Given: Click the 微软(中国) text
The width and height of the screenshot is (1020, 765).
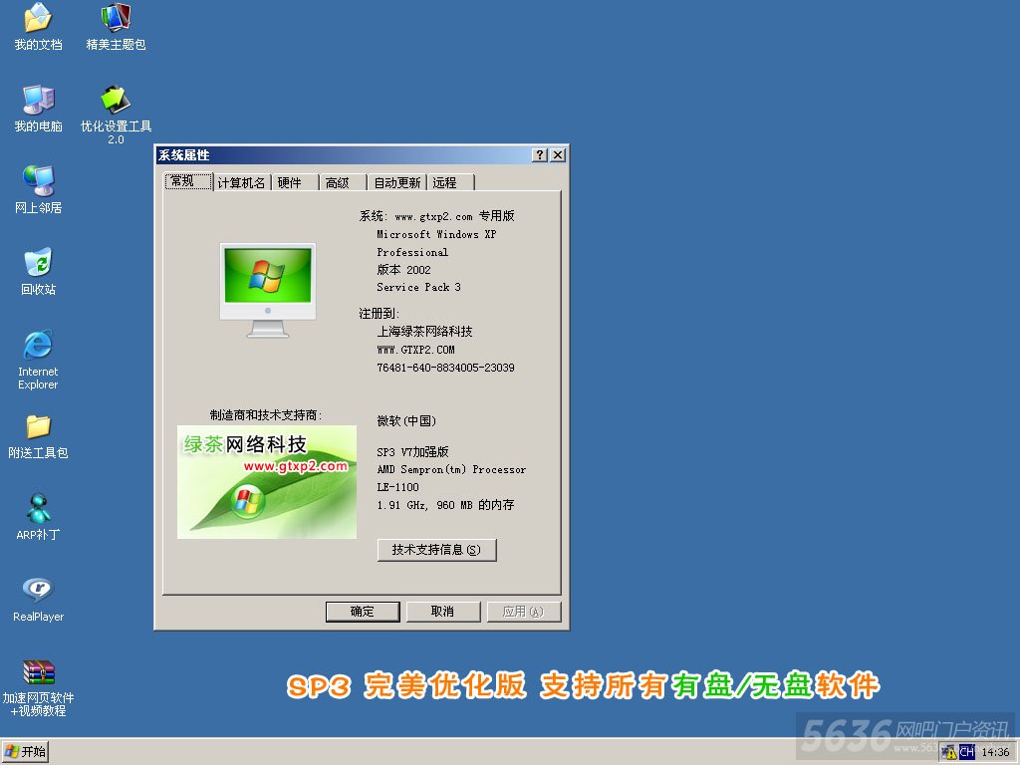Looking at the screenshot, I should pyautogui.click(x=406, y=421).
